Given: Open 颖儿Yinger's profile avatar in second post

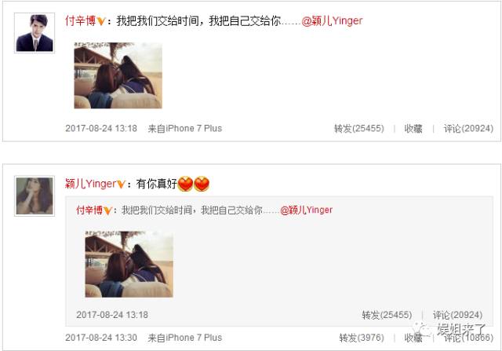Looking at the screenshot, I should pyautogui.click(x=35, y=196).
